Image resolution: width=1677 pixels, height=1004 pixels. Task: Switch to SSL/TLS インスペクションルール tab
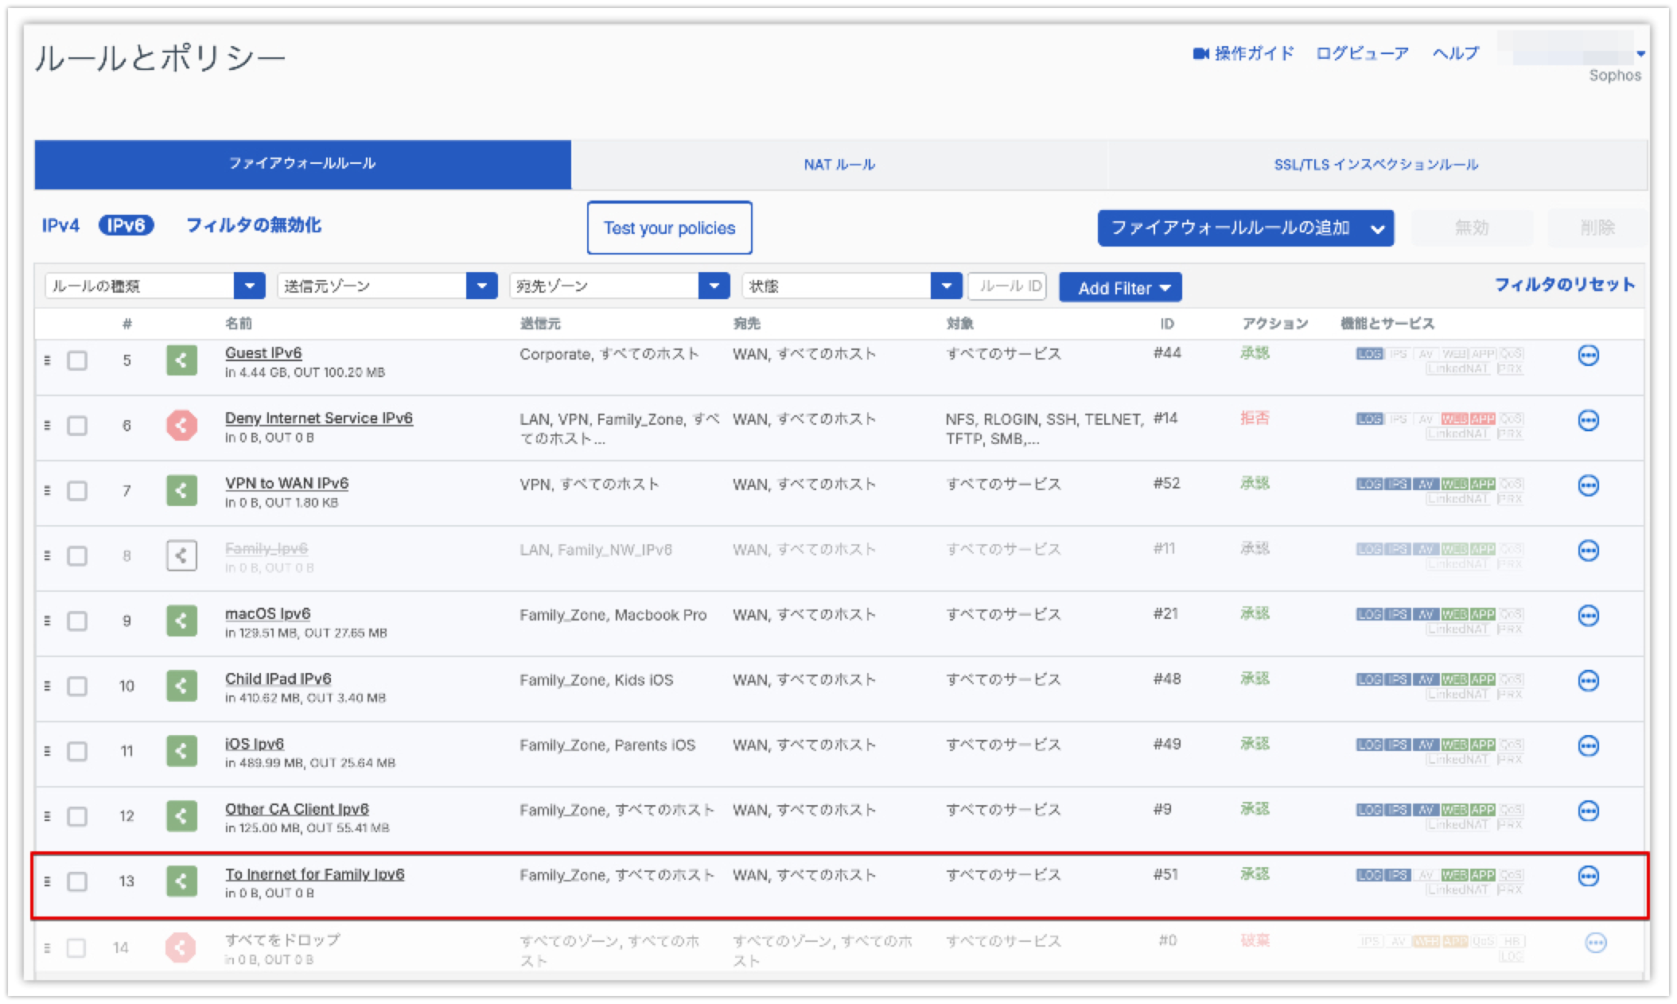[1376, 165]
